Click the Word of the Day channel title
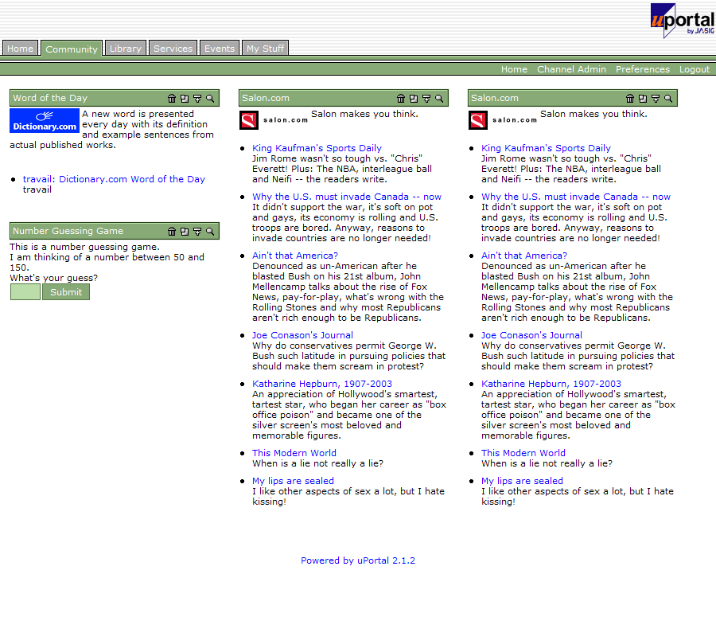716x617 pixels. click(x=50, y=98)
